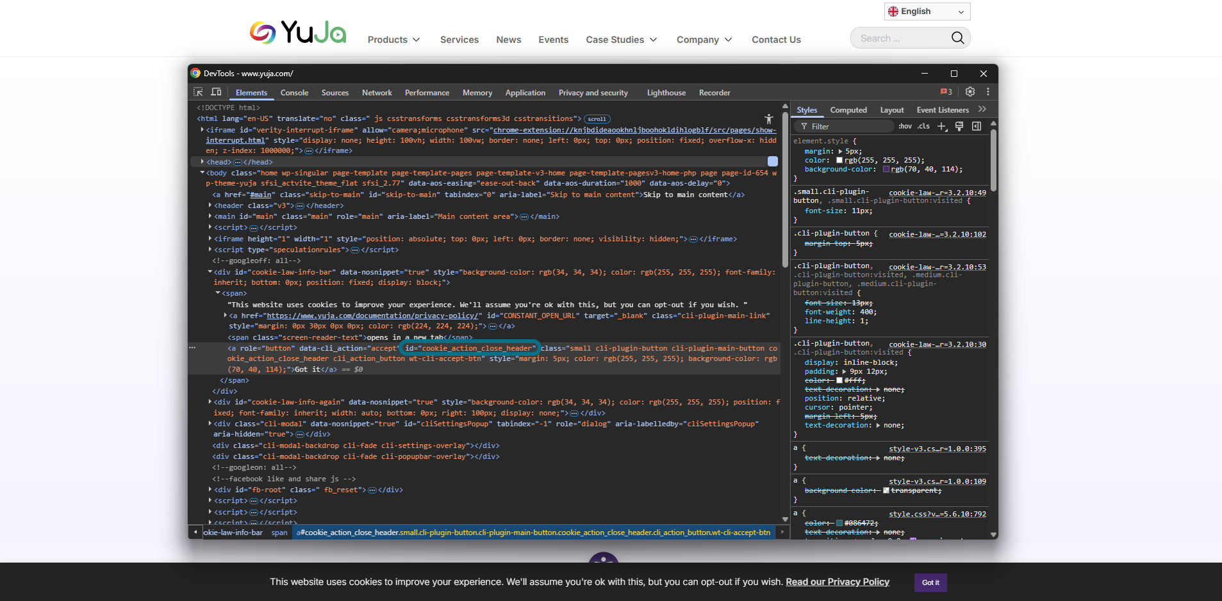Open DevTools three-dot customize menu
The width and height of the screenshot is (1222, 601).
point(988,92)
